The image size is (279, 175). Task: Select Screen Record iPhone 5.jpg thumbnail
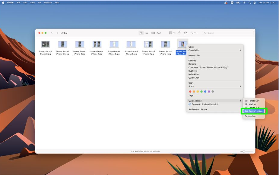pyautogui.click(x=114, y=44)
